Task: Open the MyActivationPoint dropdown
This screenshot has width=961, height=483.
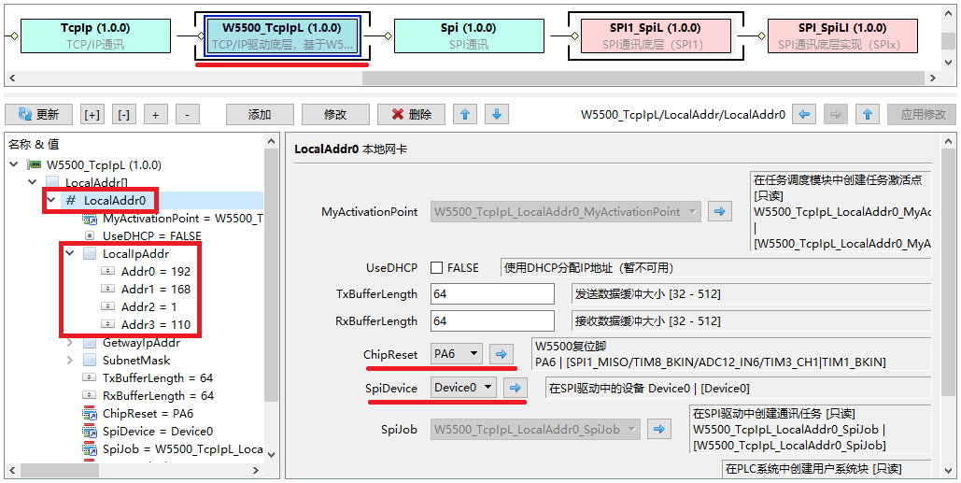Action: [565, 212]
